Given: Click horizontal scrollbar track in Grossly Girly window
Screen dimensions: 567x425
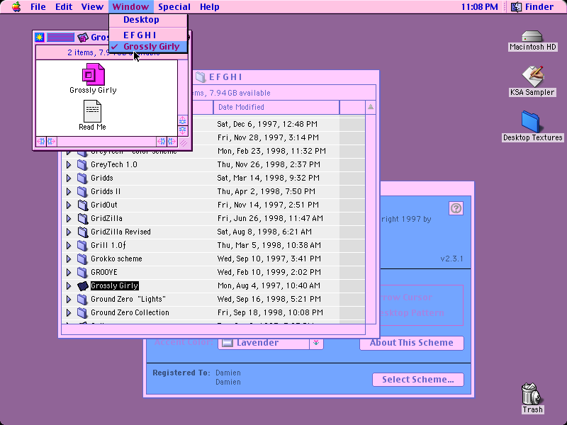Looking at the screenshot, I should pos(107,141).
